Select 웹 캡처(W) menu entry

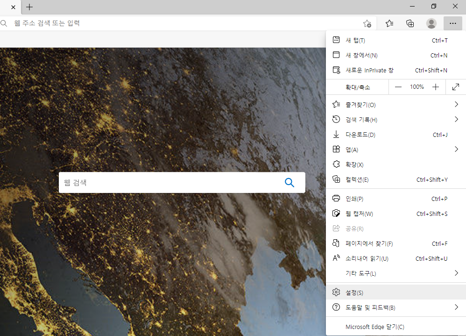click(x=396, y=214)
